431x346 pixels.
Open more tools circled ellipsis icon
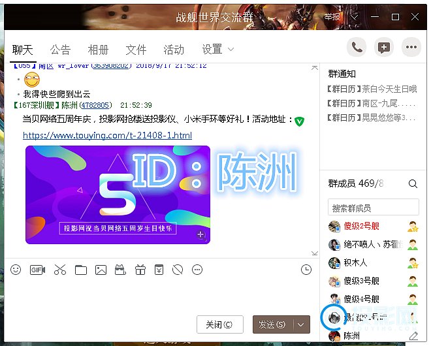[197, 270]
